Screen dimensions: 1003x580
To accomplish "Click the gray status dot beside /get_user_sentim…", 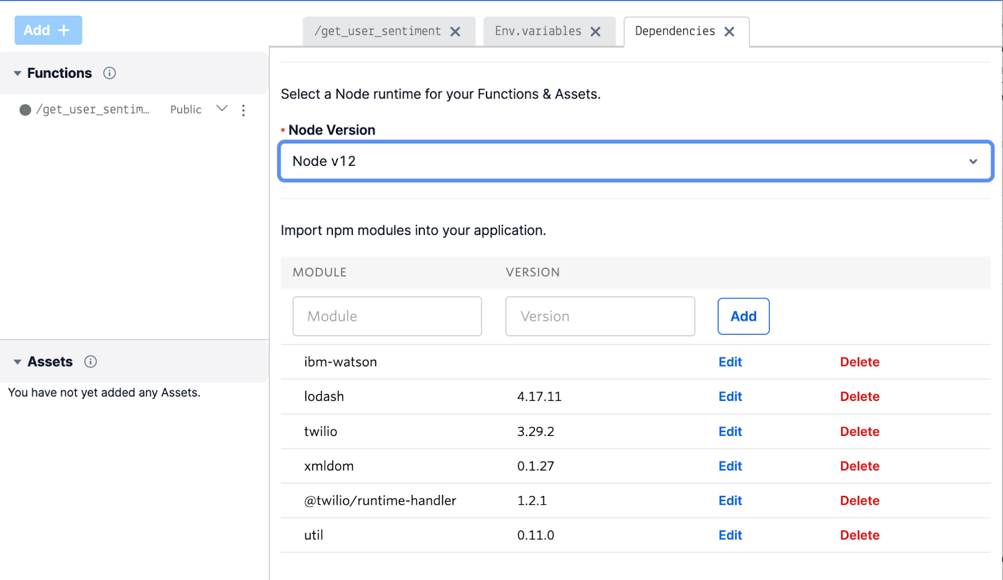I will (25, 110).
